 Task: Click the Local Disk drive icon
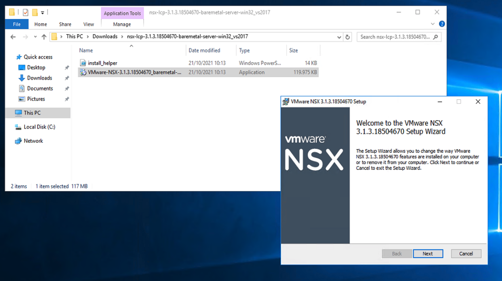(x=18, y=127)
